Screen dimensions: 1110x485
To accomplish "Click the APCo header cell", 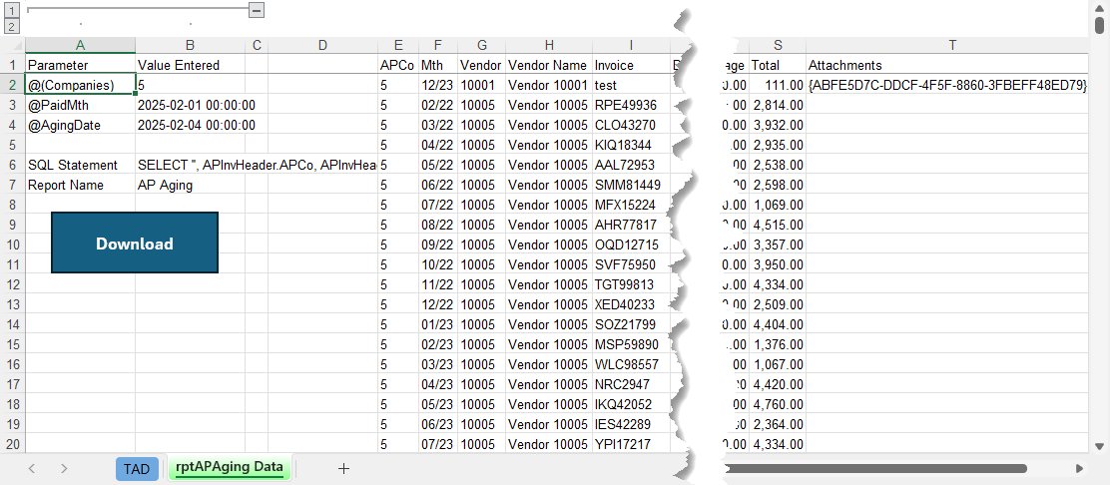I will 398,65.
